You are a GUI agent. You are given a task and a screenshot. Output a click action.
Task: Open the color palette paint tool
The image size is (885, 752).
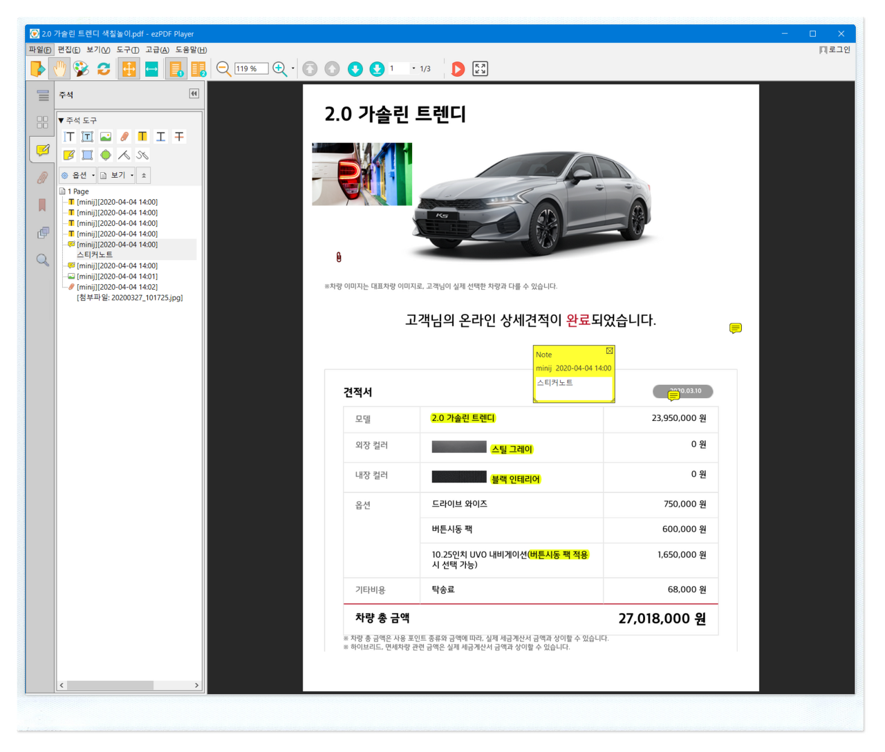pos(82,68)
